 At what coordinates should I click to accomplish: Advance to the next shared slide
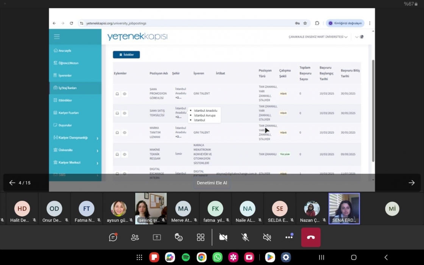coord(412,183)
